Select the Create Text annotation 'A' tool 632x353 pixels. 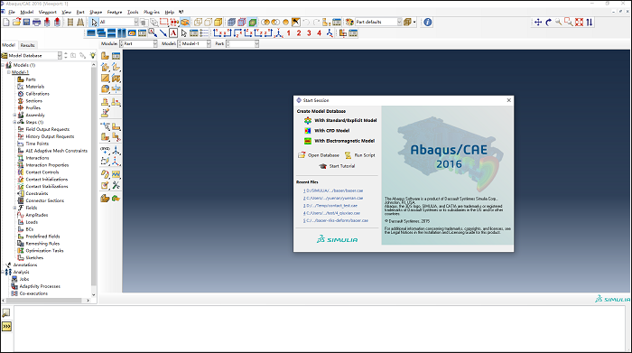click(x=173, y=33)
